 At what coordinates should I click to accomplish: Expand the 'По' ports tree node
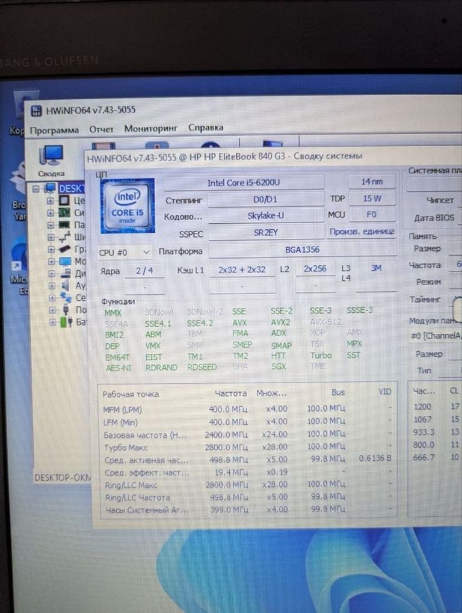tap(52, 310)
